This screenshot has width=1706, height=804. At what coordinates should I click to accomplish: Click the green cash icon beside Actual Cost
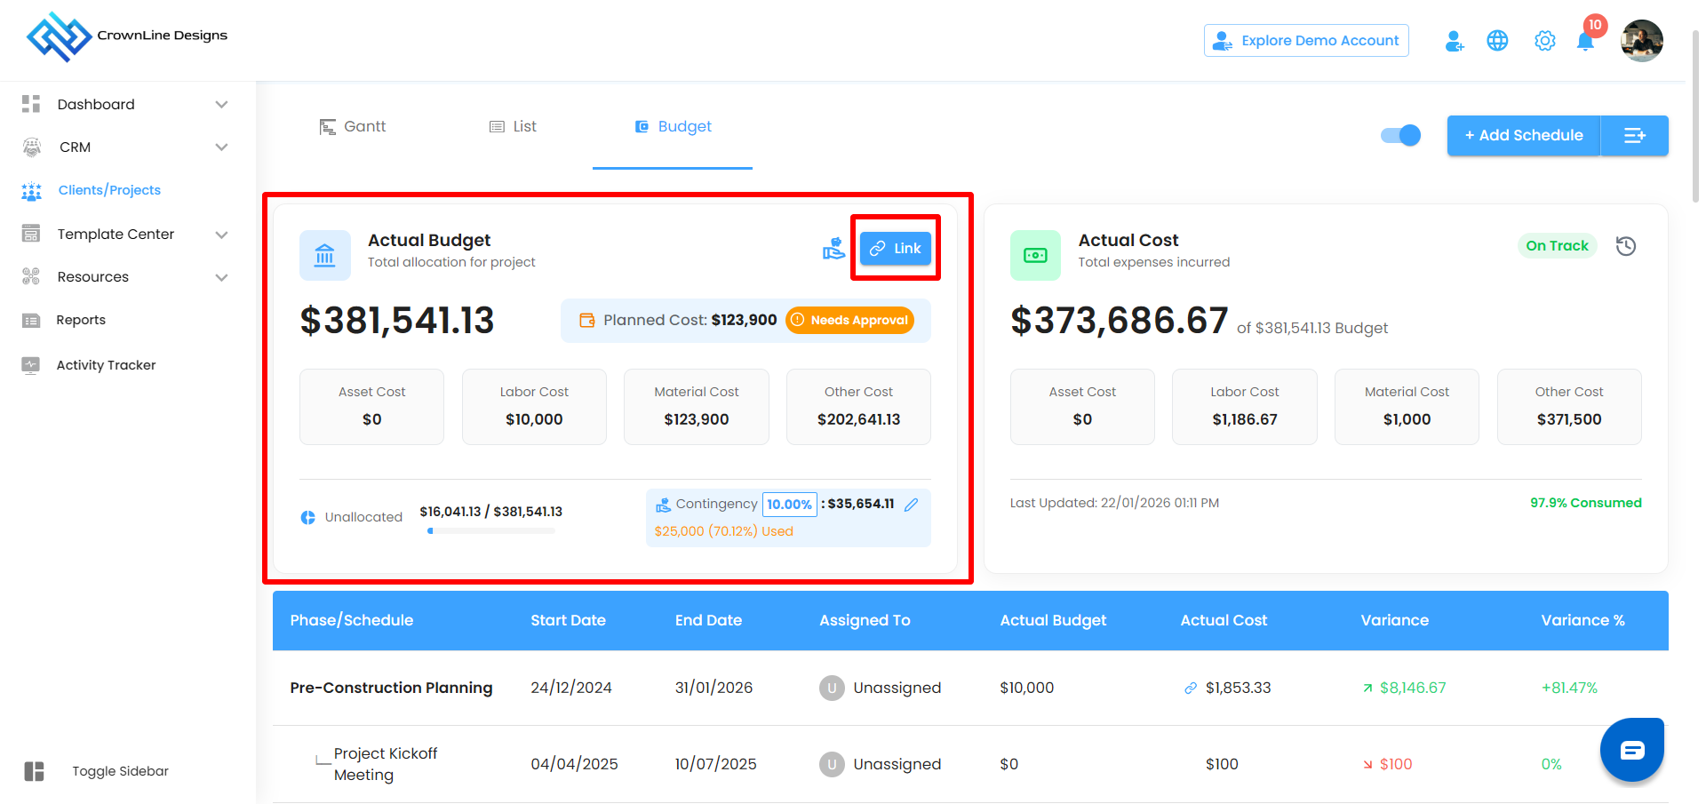[1035, 255]
